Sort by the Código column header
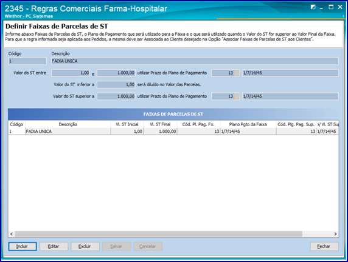 [16, 124]
